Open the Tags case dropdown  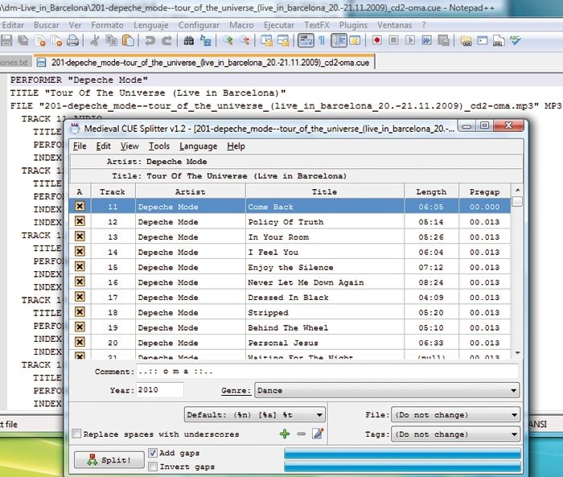[455, 434]
